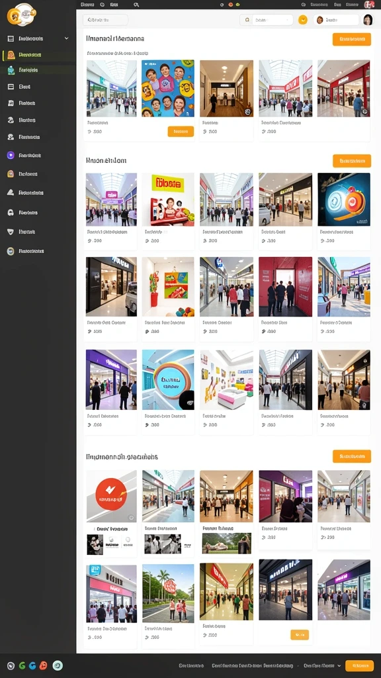Viewport: 381px width, 678px height.
Task: Open the colorful cartoon faces thumbnail
Action: pyautogui.click(x=168, y=89)
